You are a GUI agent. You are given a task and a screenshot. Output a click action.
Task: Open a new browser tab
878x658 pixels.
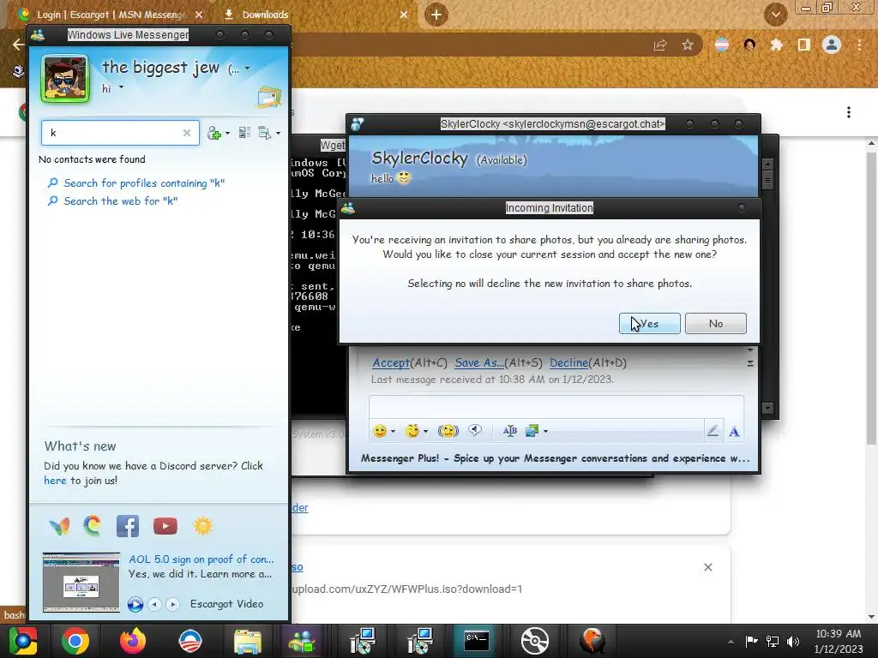(436, 15)
